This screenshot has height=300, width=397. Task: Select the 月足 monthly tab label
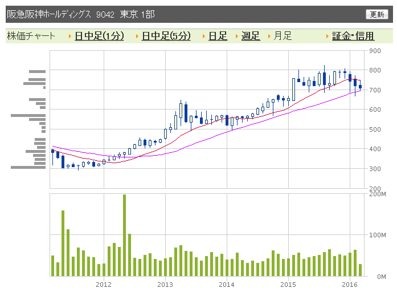tap(283, 36)
